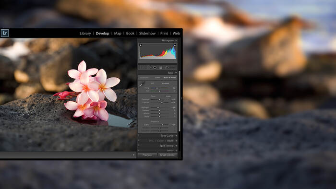The height and width of the screenshot is (189, 336).
Task: Expand the Tone Curve panel triangle
Action: coord(176,136)
